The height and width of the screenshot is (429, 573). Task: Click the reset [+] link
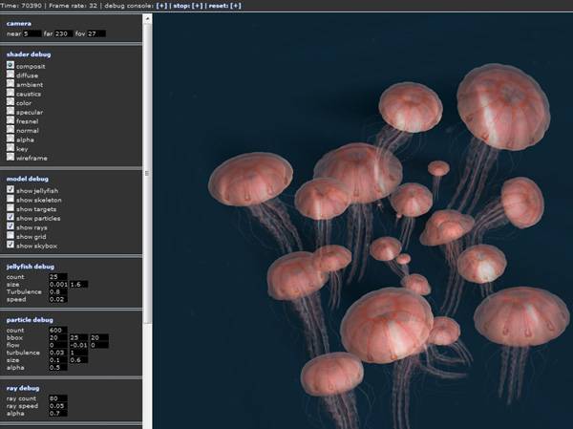tap(235, 6)
